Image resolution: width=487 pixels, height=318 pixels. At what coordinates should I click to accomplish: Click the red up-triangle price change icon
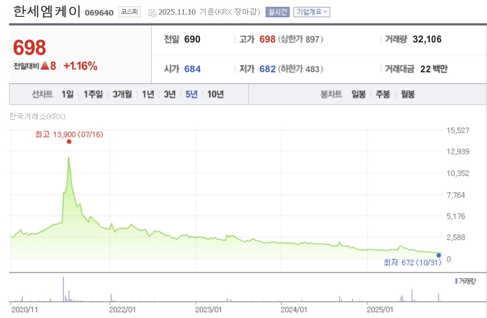[x=45, y=66]
